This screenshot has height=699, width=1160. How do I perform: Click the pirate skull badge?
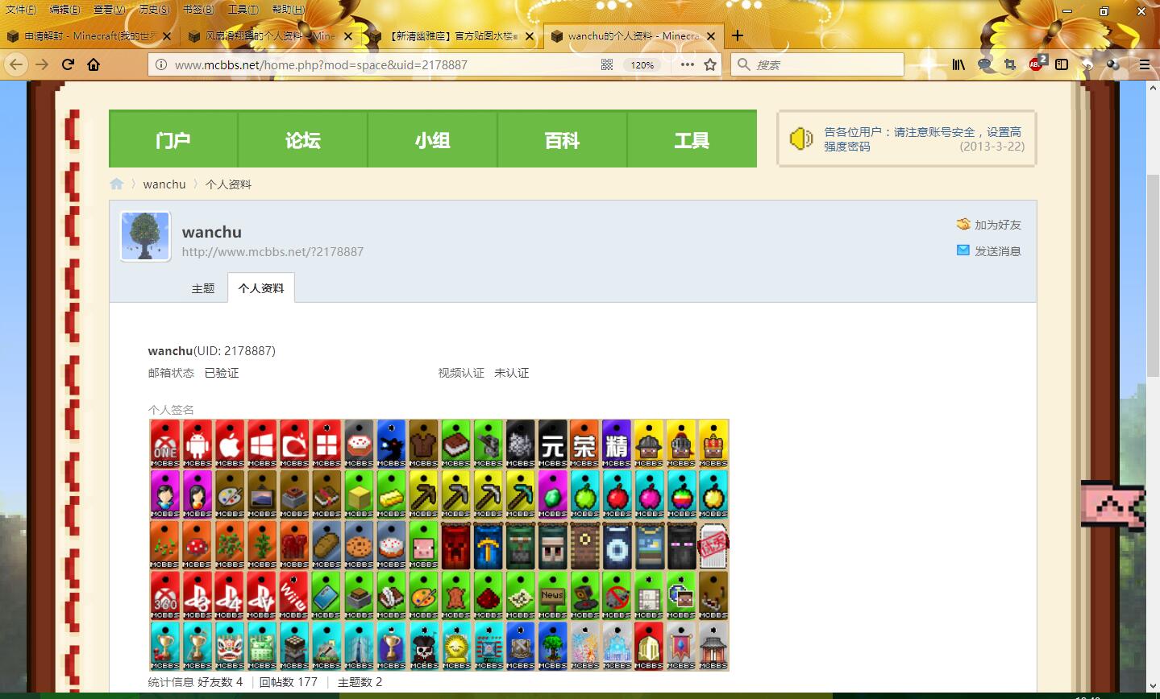tap(423, 646)
